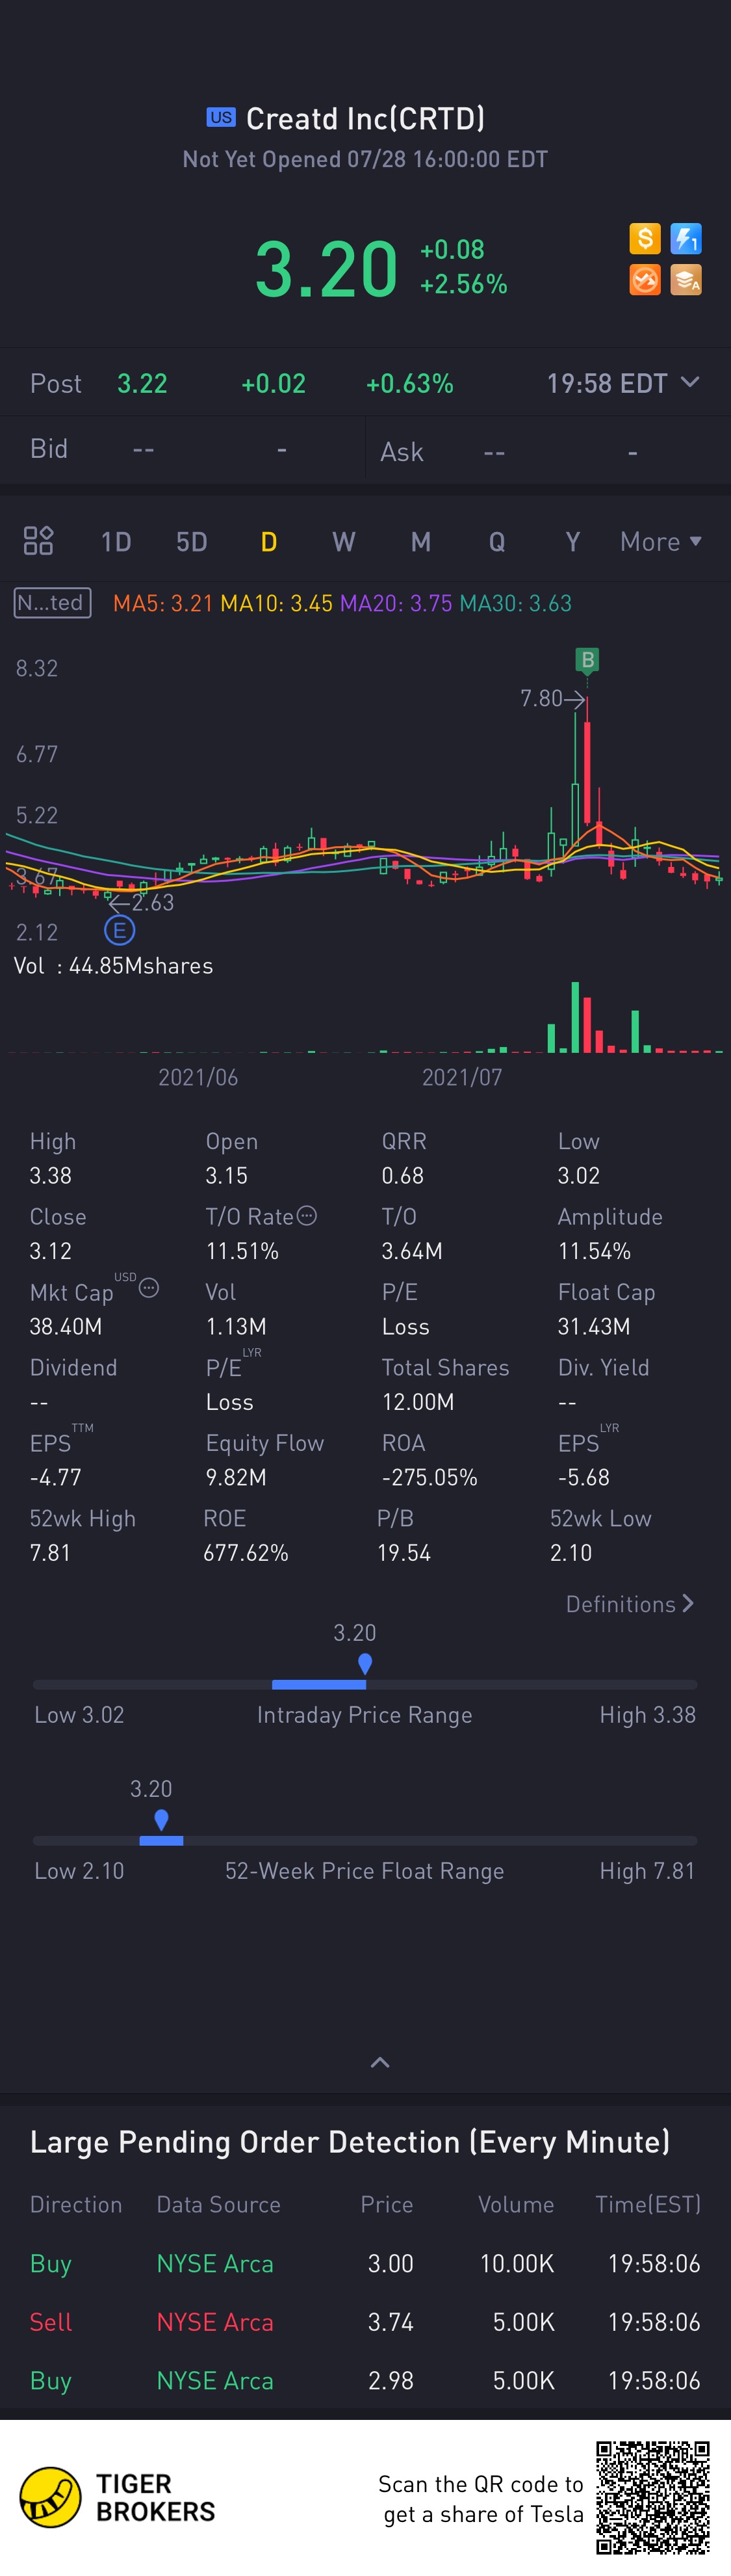
Task: Tap the info icon beside T/O Rate
Action: point(307,1215)
